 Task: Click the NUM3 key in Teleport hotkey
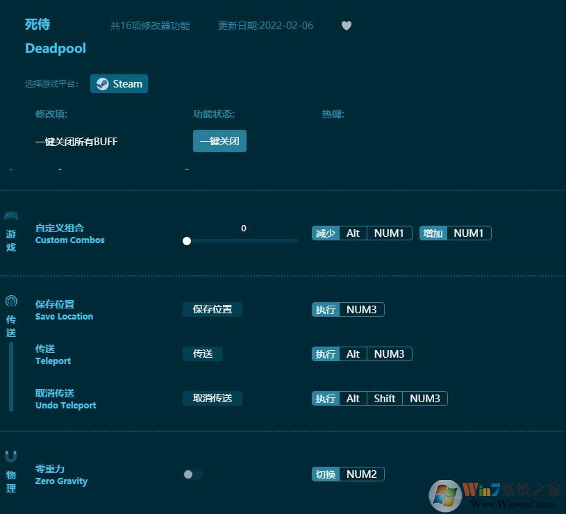point(389,354)
